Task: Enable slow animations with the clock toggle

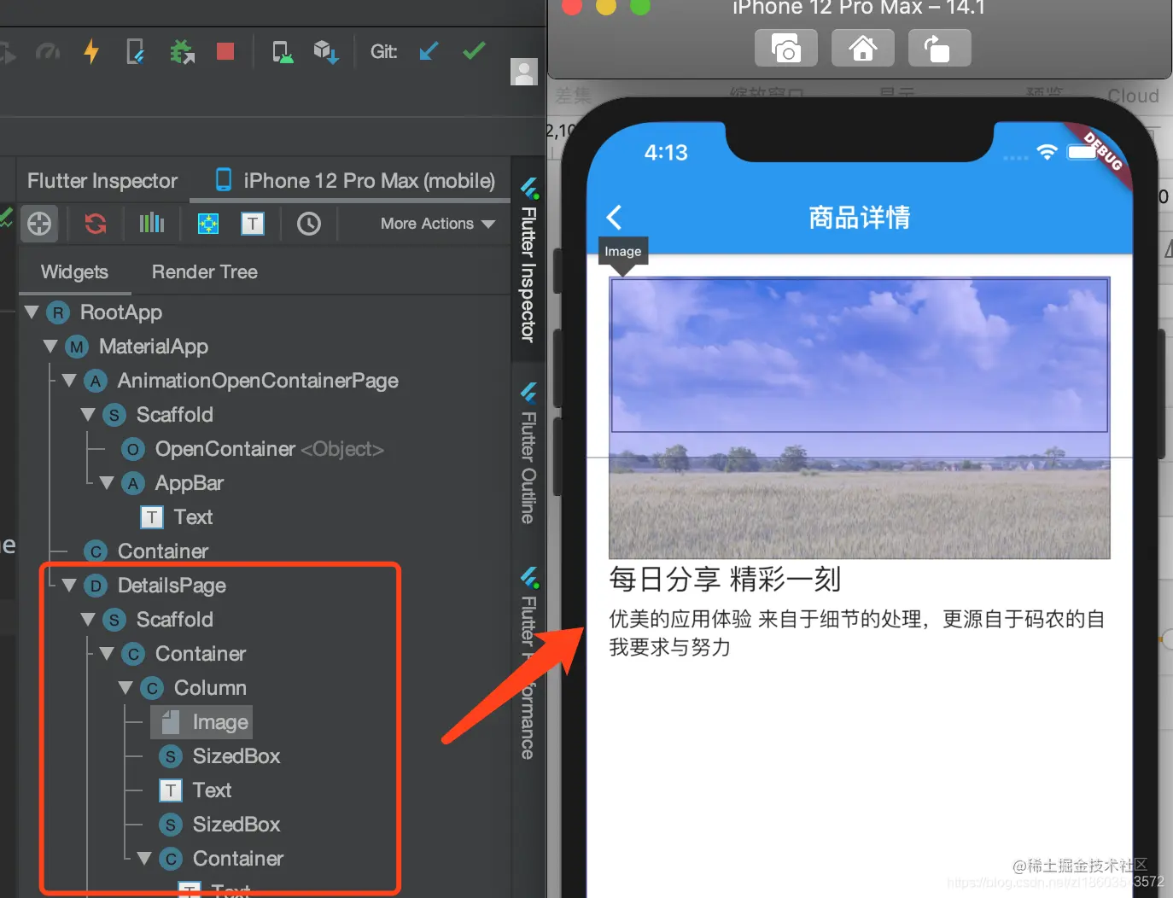Action: [x=308, y=224]
